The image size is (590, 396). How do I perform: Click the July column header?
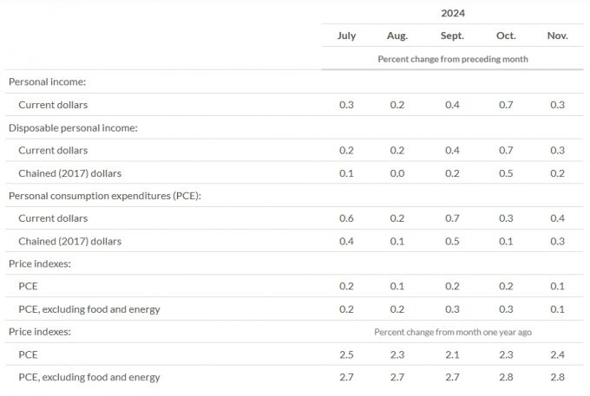point(345,36)
